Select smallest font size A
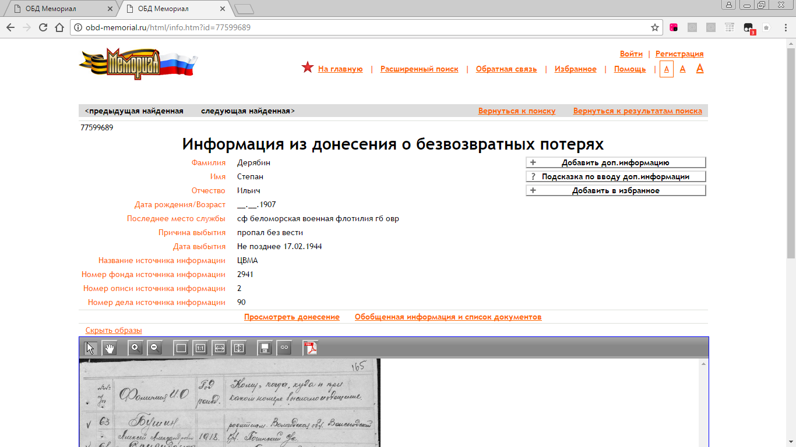Image resolution: width=796 pixels, height=447 pixels. click(x=667, y=69)
